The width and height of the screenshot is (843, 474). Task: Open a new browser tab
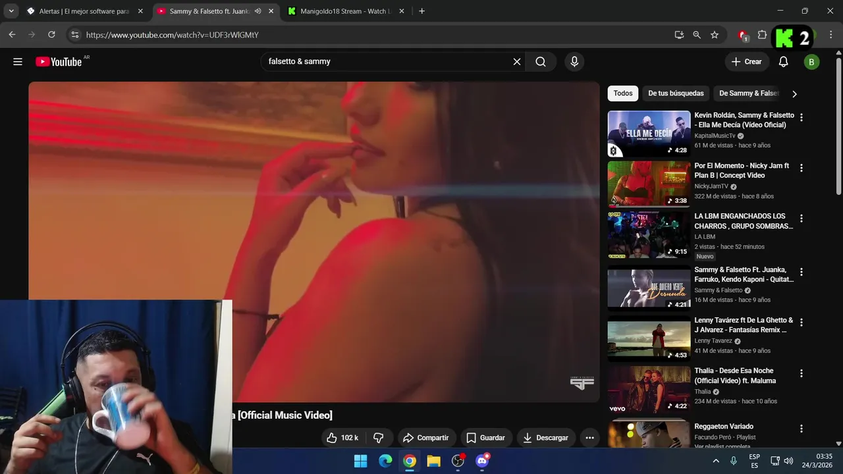point(421,11)
